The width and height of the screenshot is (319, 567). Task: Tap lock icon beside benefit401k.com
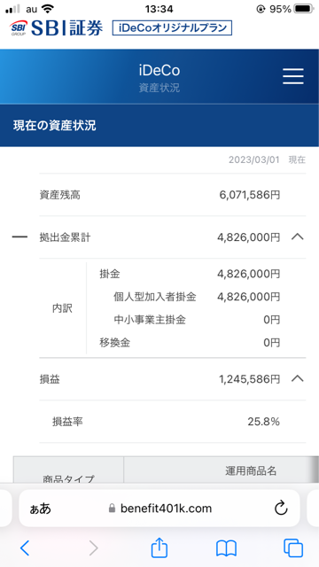pyautogui.click(x=113, y=509)
